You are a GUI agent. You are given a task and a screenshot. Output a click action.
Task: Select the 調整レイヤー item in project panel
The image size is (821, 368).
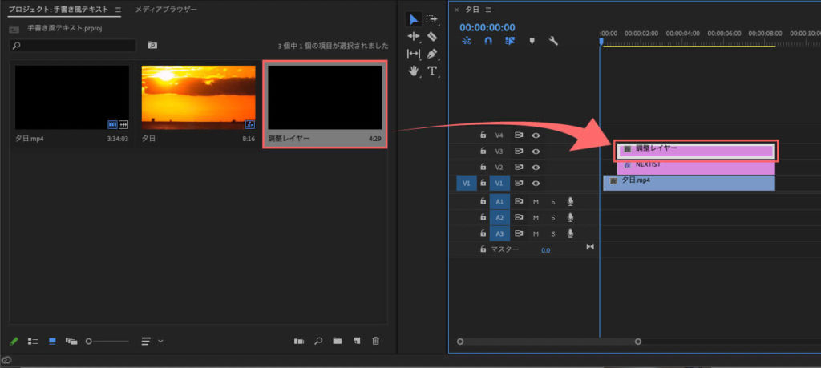coord(325,103)
